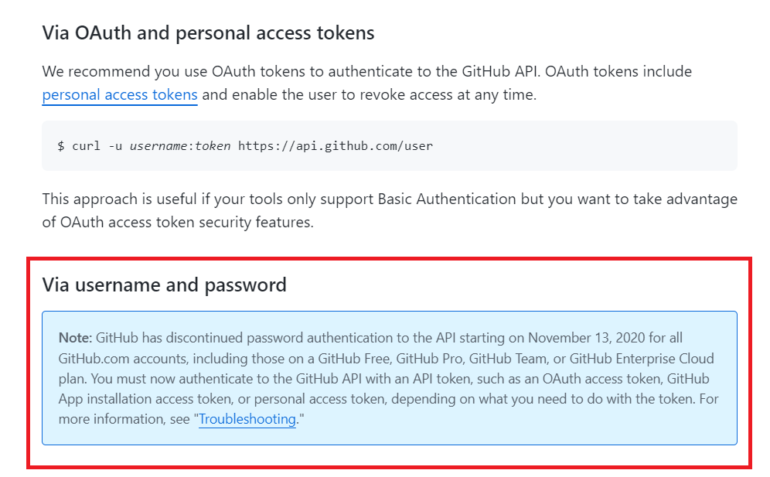Open the personal access tokens link
The width and height of the screenshot is (770, 477).
(x=120, y=94)
